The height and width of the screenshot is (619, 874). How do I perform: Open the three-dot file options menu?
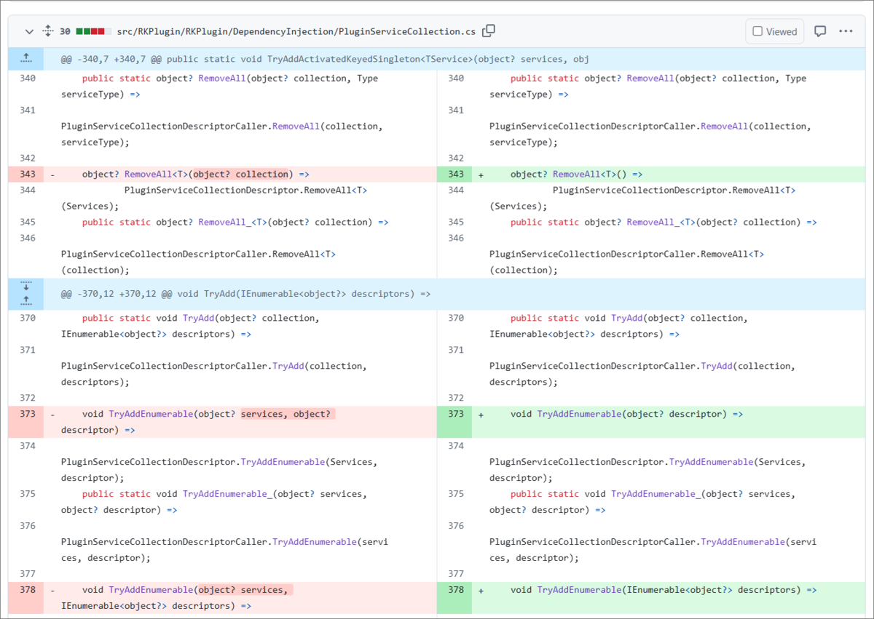(x=846, y=31)
